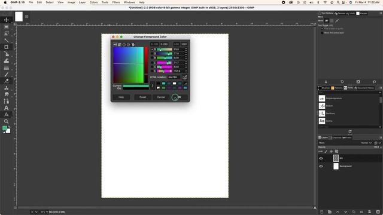Select the Zoom magnifier tool
The width and height of the screenshot is (383, 215).
coord(7,121)
